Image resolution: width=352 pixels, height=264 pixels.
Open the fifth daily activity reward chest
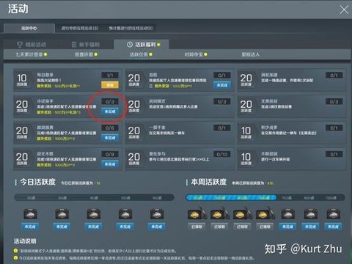(x=157, y=214)
